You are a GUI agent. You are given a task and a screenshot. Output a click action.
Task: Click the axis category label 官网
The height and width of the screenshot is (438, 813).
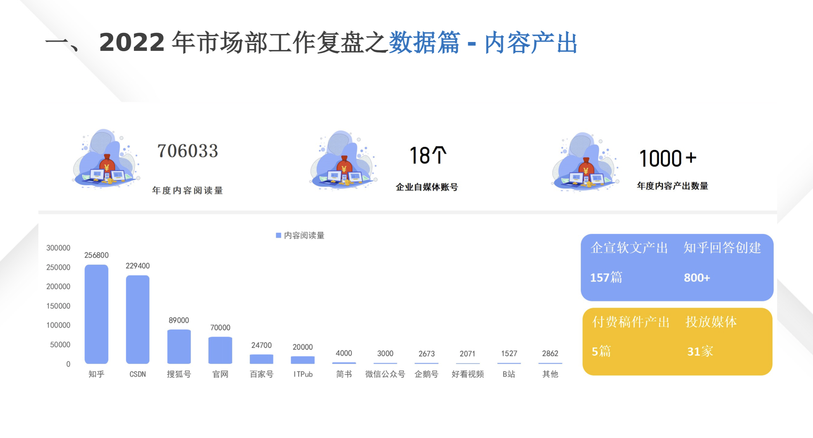(x=220, y=374)
